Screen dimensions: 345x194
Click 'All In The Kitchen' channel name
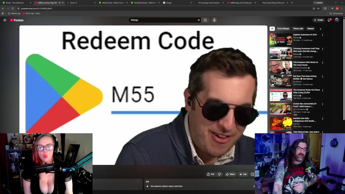[x=299, y=109]
